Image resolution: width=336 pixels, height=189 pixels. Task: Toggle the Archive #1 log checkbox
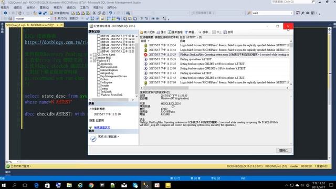click(x=99, y=36)
